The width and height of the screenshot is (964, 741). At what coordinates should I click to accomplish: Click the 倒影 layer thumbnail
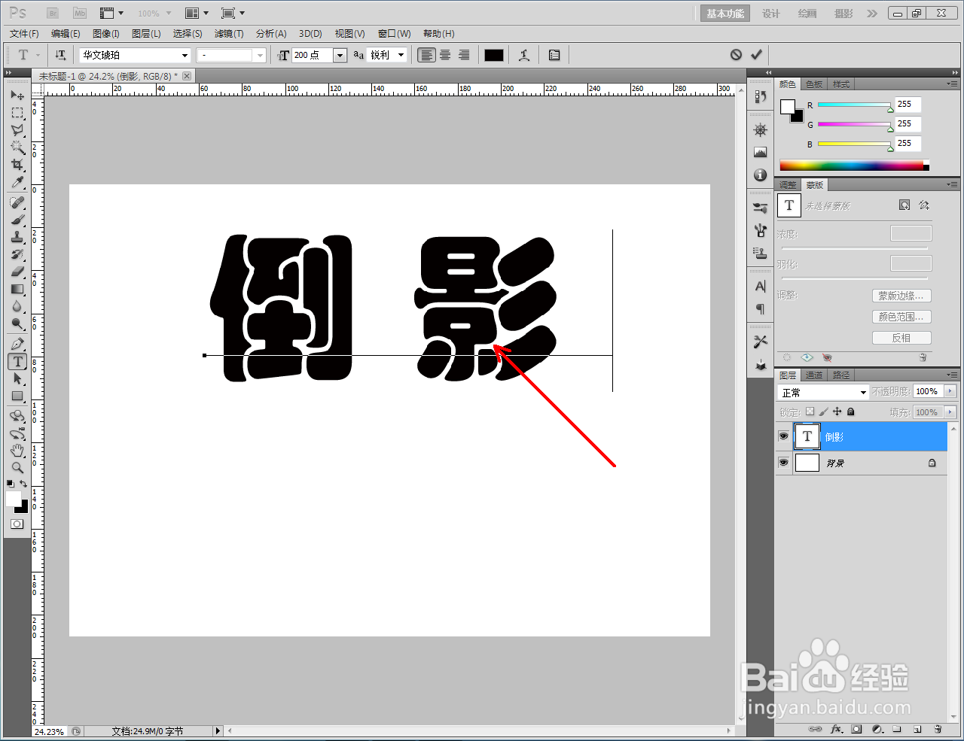tap(807, 436)
